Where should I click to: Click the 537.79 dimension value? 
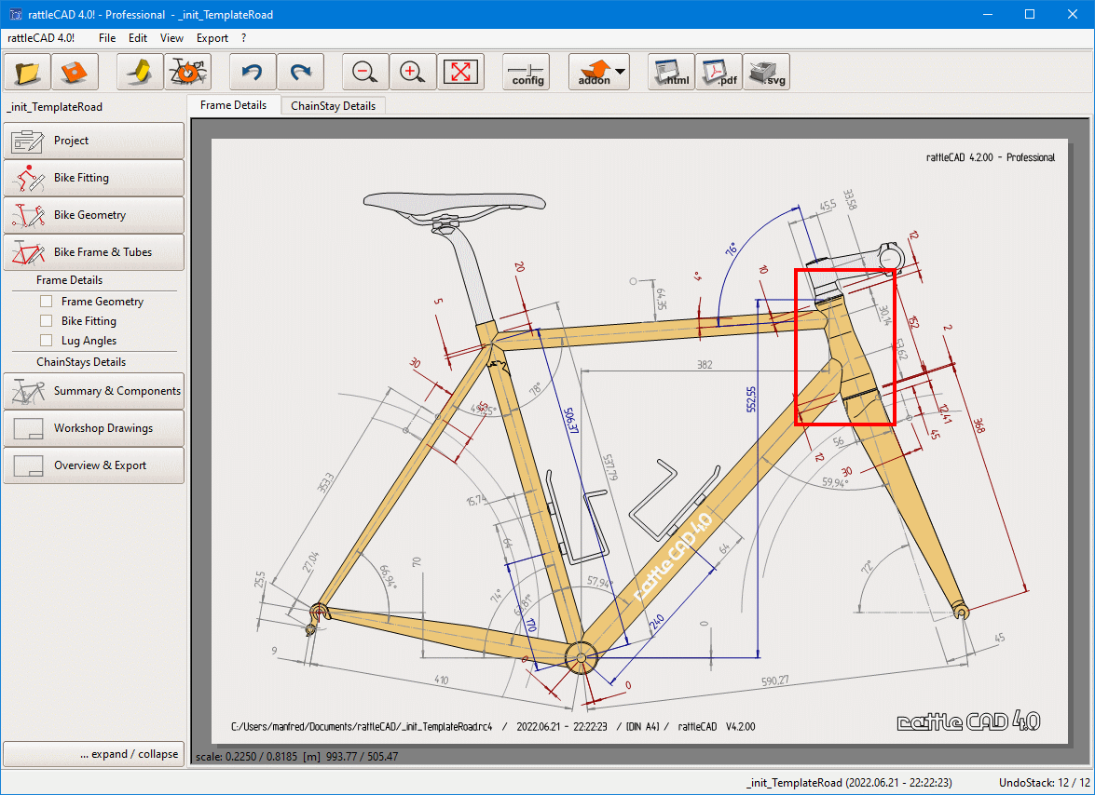(611, 467)
